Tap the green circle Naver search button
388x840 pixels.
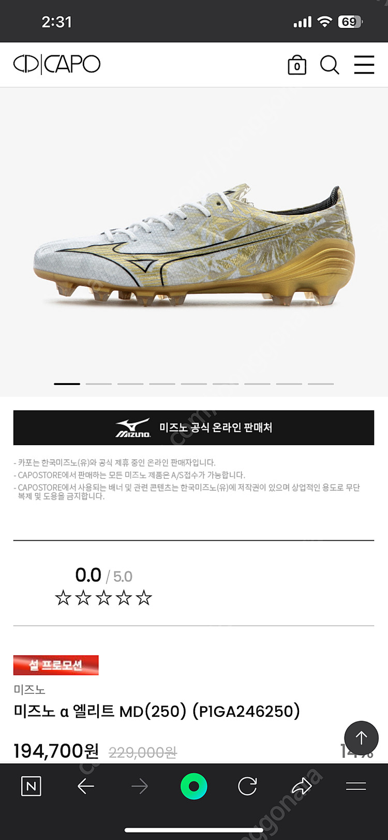194,787
